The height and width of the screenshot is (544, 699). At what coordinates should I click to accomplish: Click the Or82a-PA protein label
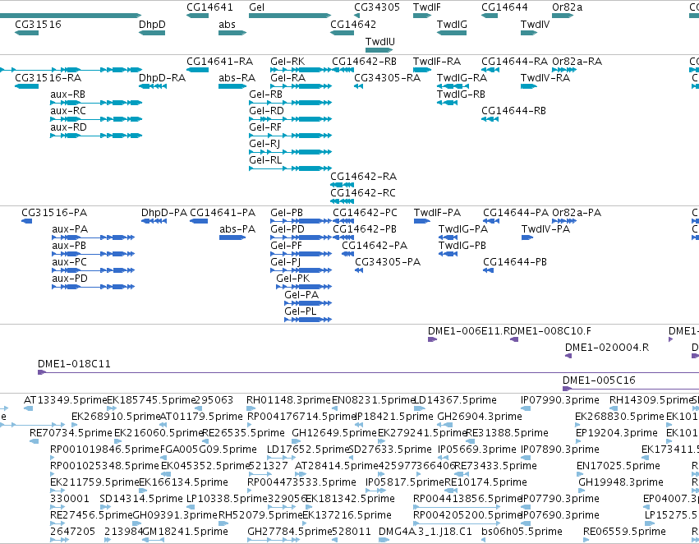(x=577, y=213)
